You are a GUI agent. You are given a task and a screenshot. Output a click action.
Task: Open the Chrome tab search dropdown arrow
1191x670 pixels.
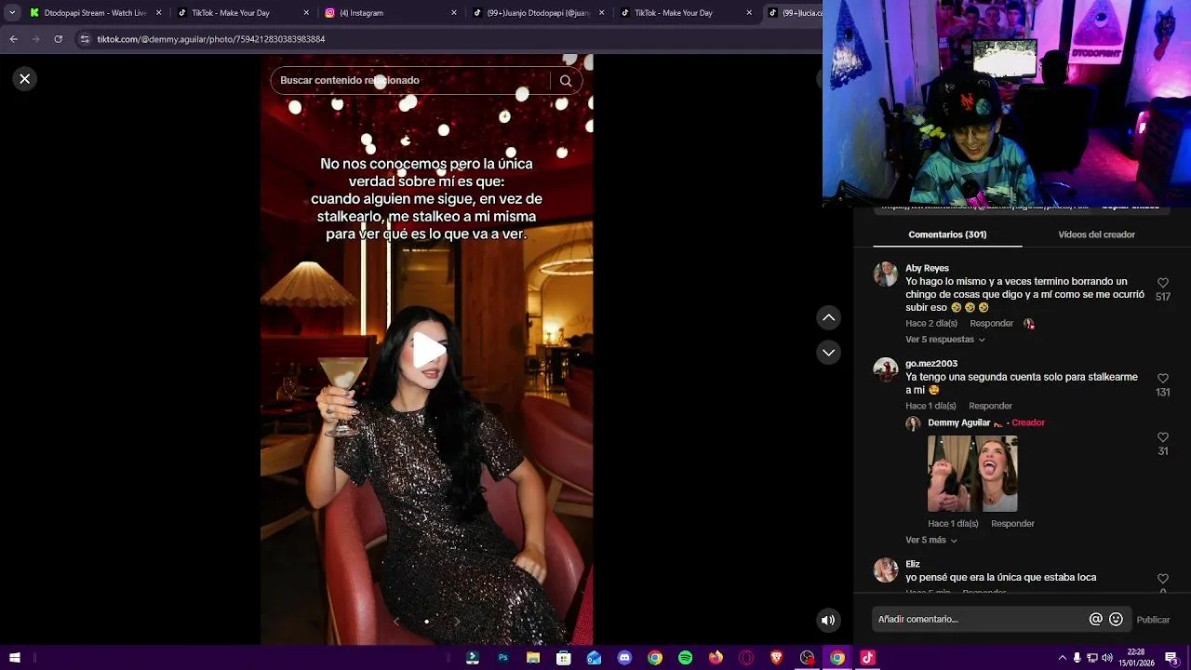click(12, 13)
